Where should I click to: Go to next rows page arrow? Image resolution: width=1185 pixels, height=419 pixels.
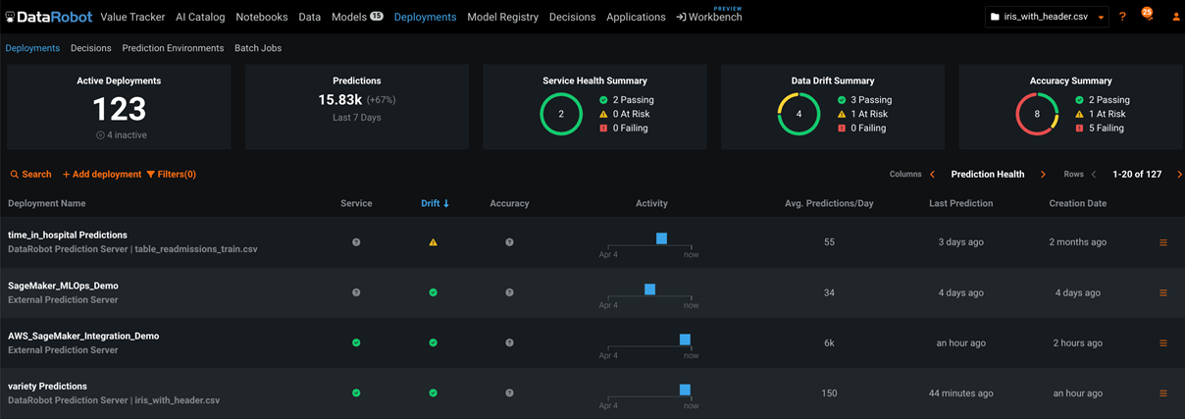pos(1179,175)
